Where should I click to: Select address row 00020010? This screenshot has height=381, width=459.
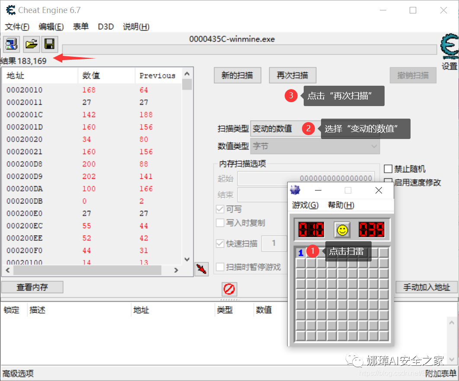tap(92, 90)
